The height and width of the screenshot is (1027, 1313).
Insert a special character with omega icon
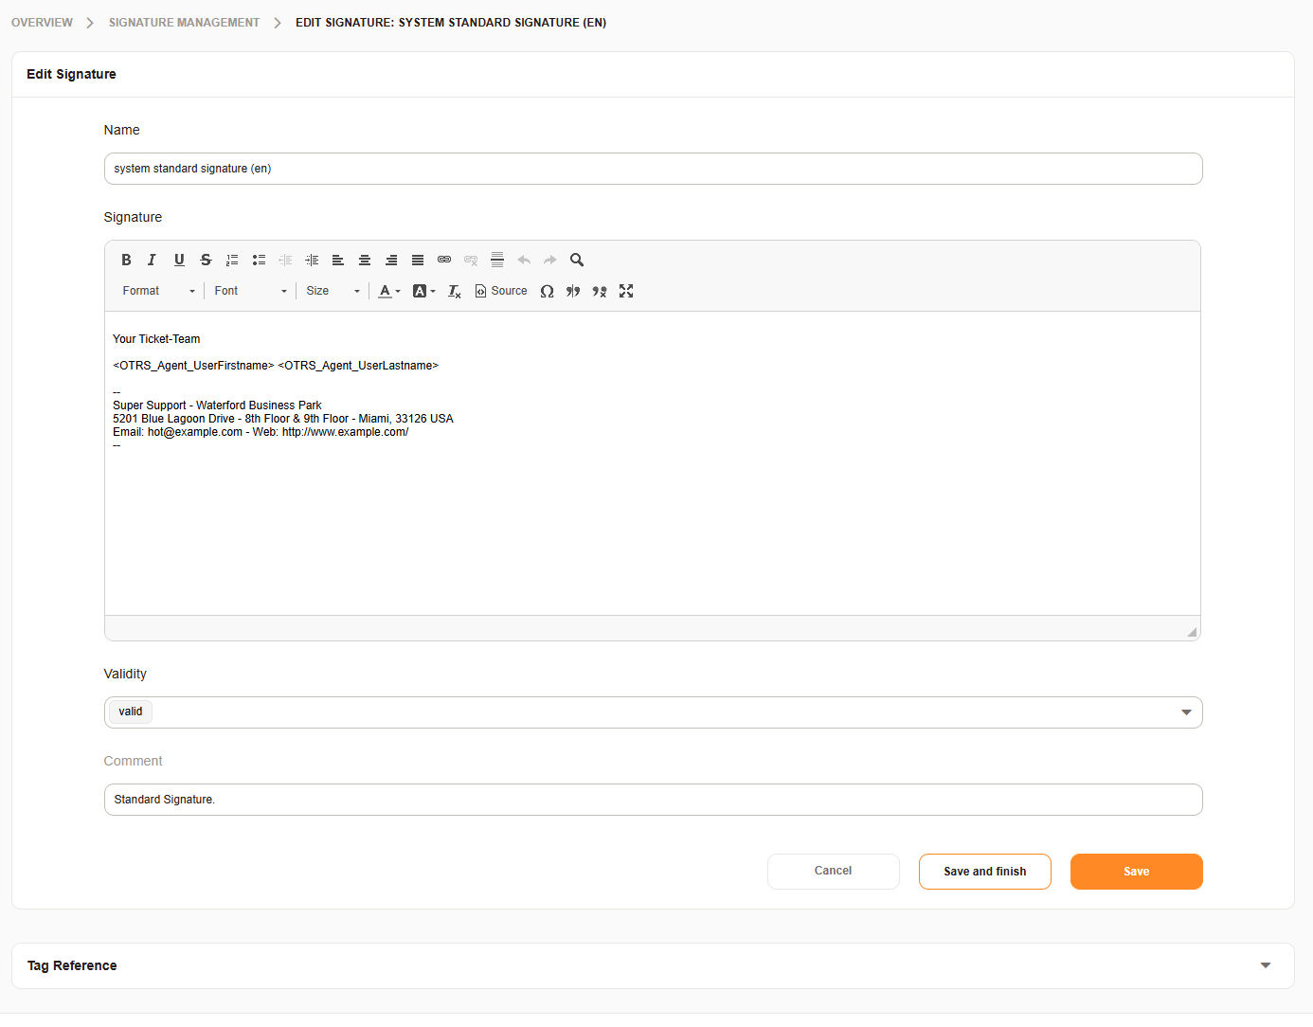pos(547,291)
